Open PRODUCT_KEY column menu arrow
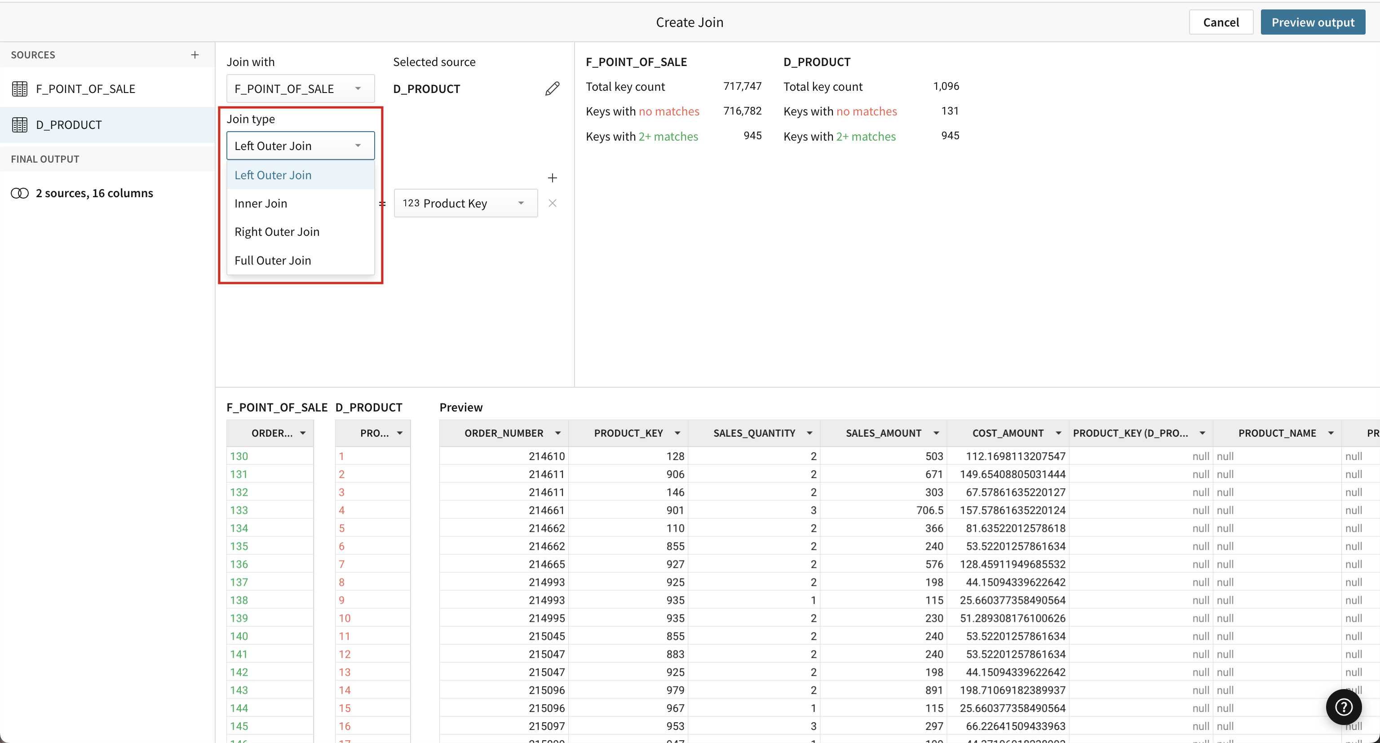The width and height of the screenshot is (1380, 743). click(x=677, y=433)
